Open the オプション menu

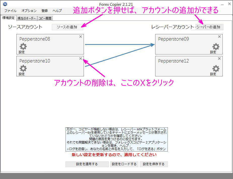[28, 11]
